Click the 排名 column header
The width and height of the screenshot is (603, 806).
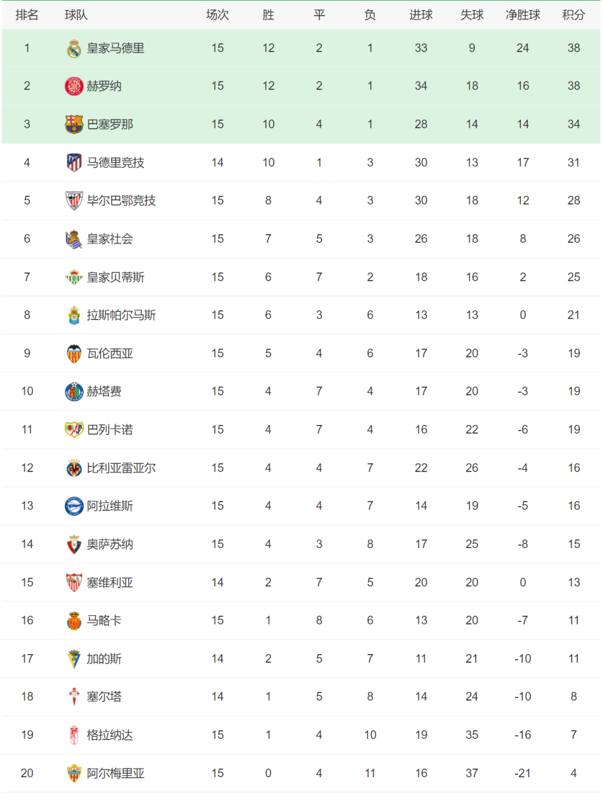[x=27, y=15]
